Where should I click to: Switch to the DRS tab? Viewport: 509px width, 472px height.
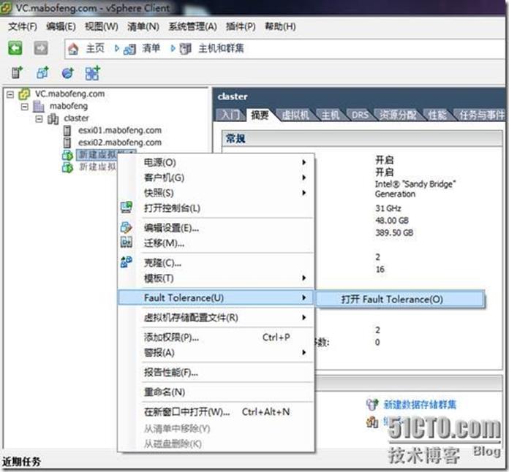pyautogui.click(x=360, y=115)
